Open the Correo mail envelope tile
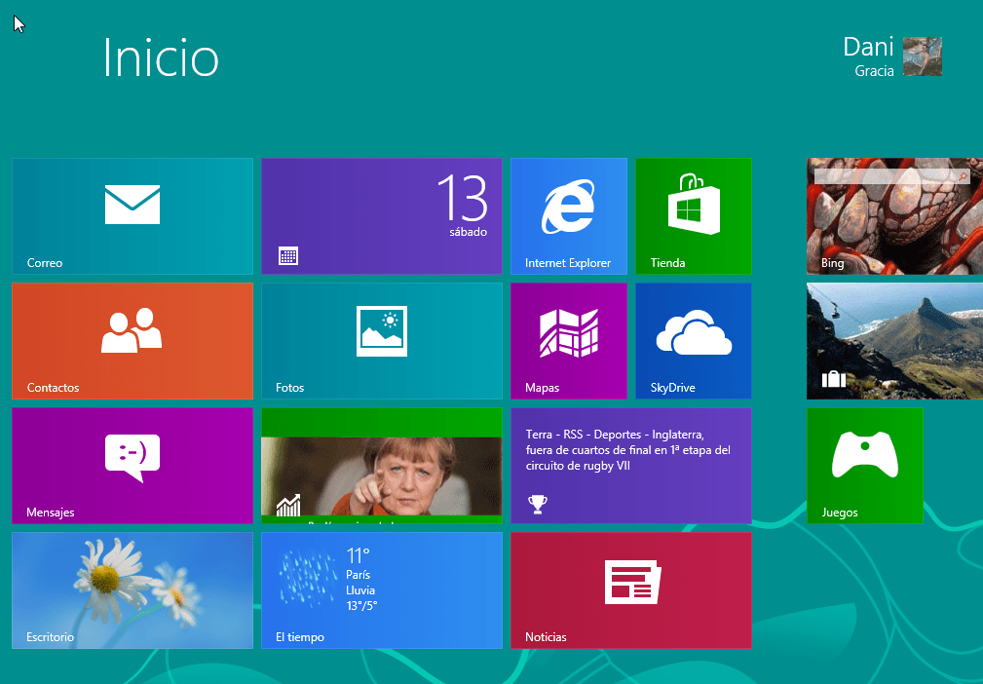 132,216
